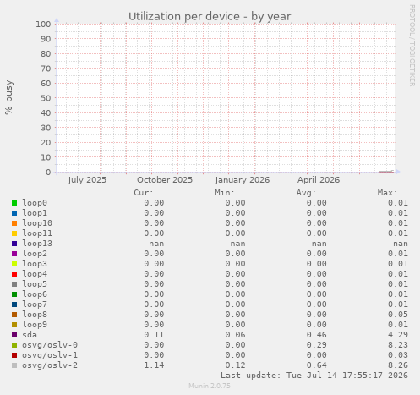Screen dimensions: 420x395
Task: Click the 'Max:' column header
Action: pyautogui.click(x=387, y=193)
